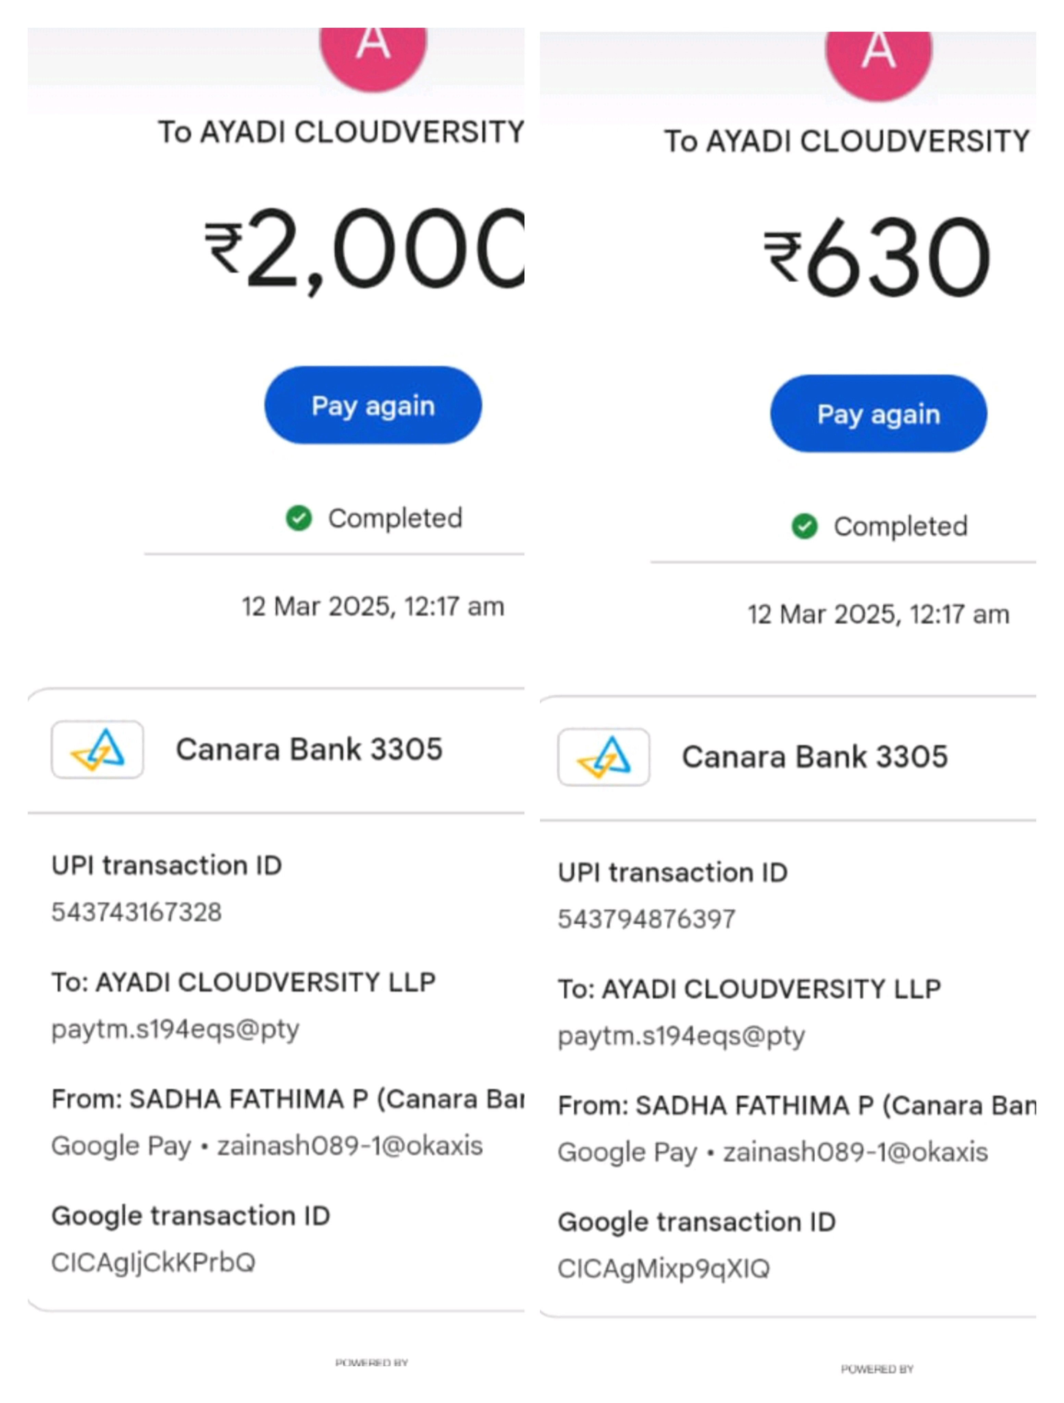Click left receipt's paytm.s194eqs@pty UPI address
Image resolution: width=1064 pixels, height=1403 pixels.
click(175, 1029)
